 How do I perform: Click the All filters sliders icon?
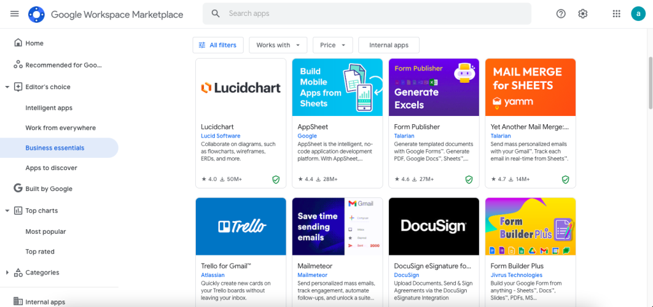pos(202,45)
